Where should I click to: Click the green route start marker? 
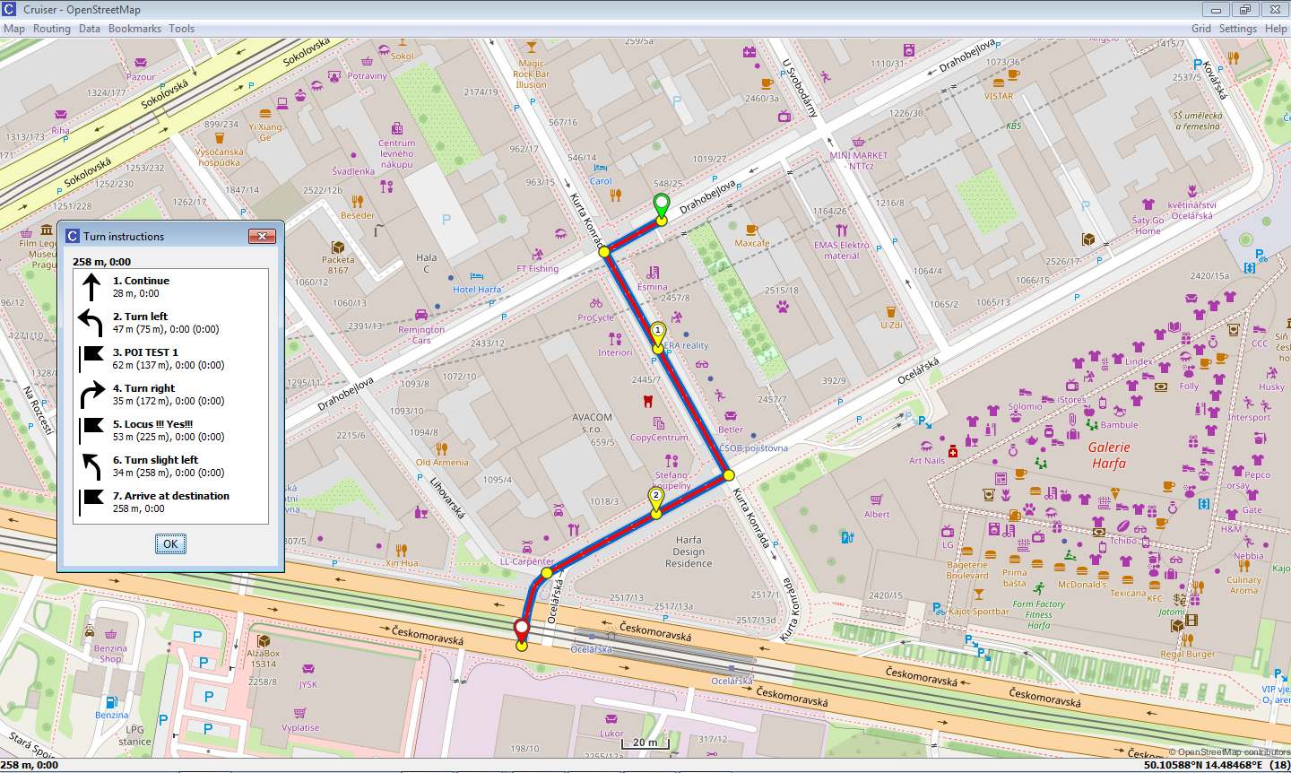pyautogui.click(x=661, y=205)
